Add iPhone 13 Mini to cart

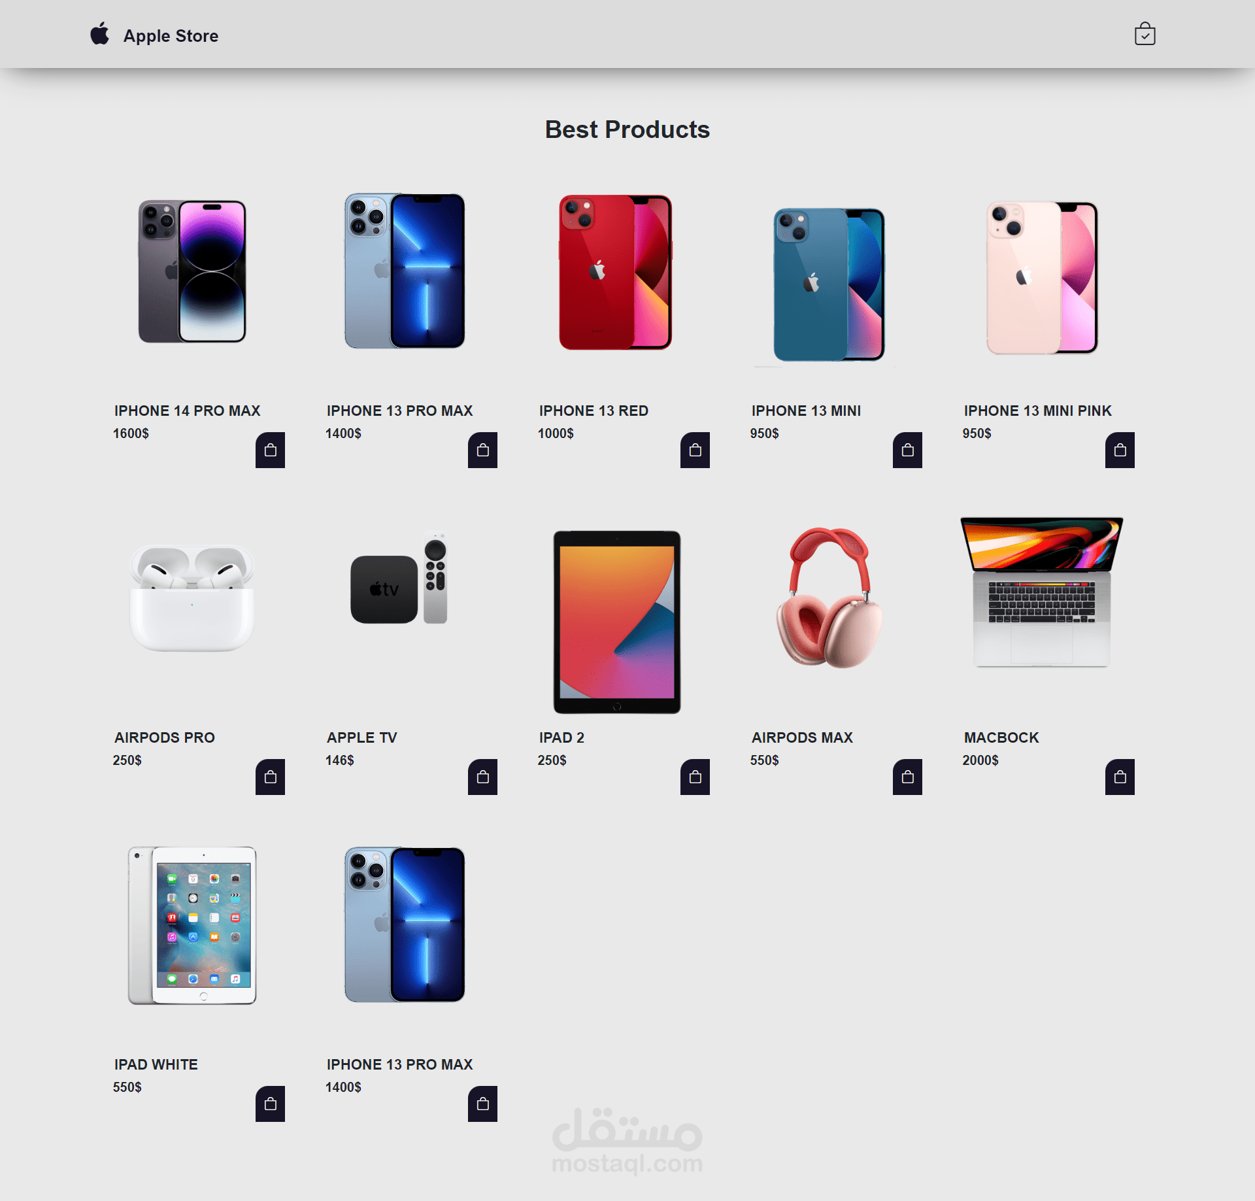tap(907, 450)
